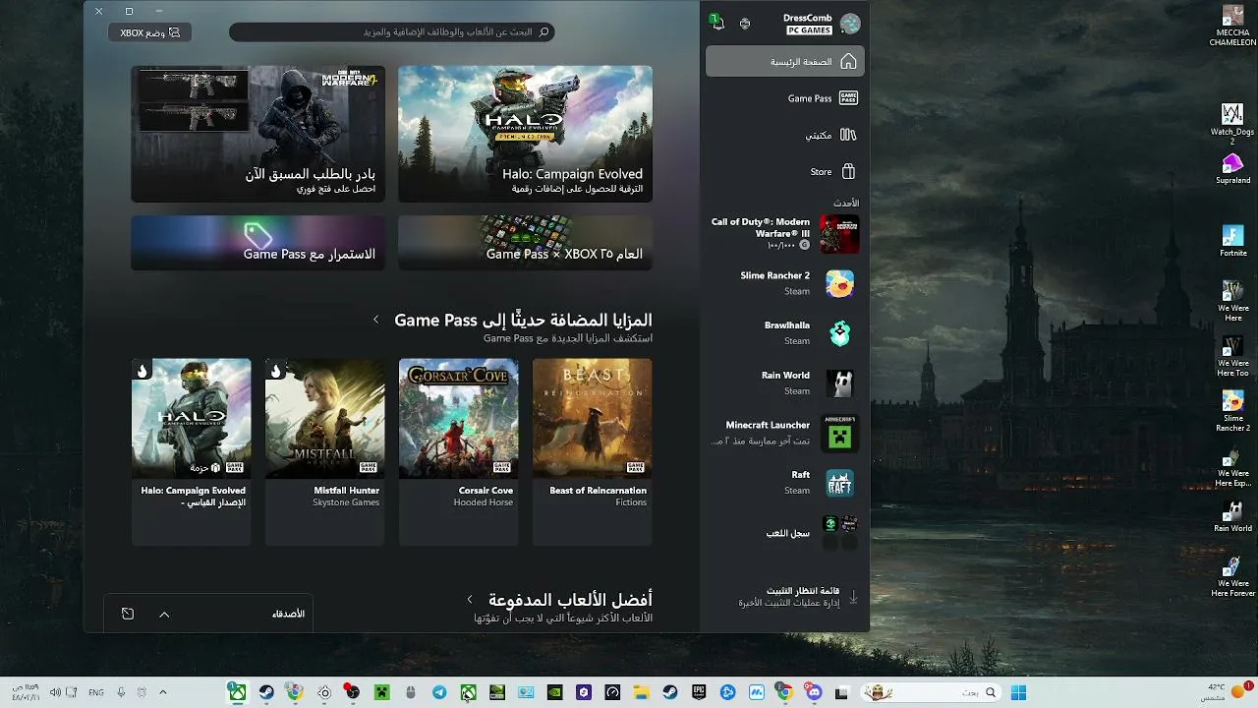The width and height of the screenshot is (1258, 708).
Task: Open the Game Pass section
Action: (785, 98)
